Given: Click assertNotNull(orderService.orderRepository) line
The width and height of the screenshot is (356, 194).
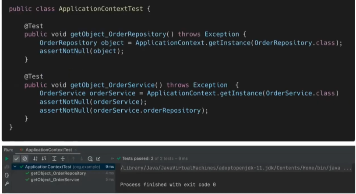Looking at the screenshot, I should click(124, 111).
